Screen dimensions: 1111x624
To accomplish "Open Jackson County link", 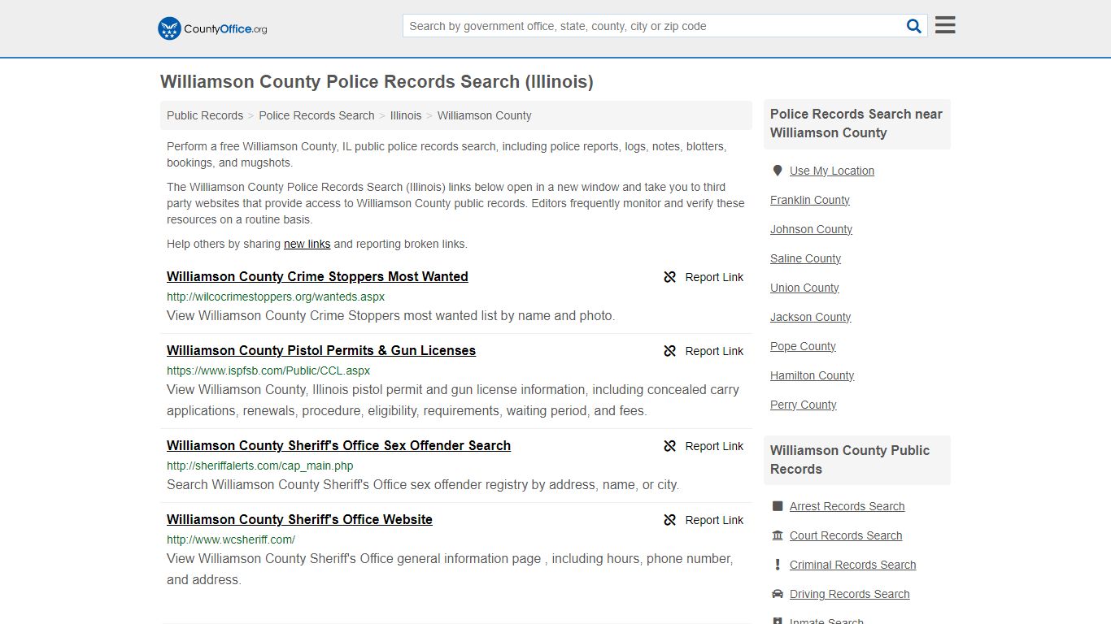I will tap(810, 317).
